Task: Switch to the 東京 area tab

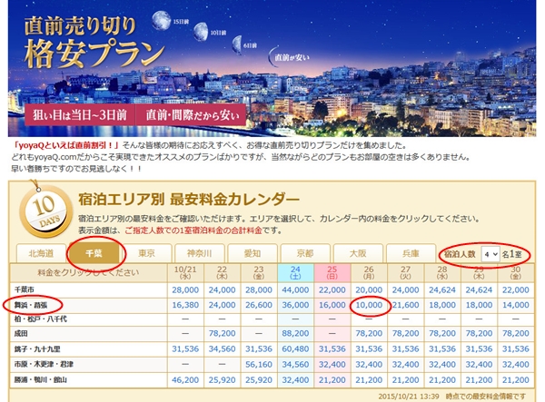Action: pyautogui.click(x=148, y=254)
